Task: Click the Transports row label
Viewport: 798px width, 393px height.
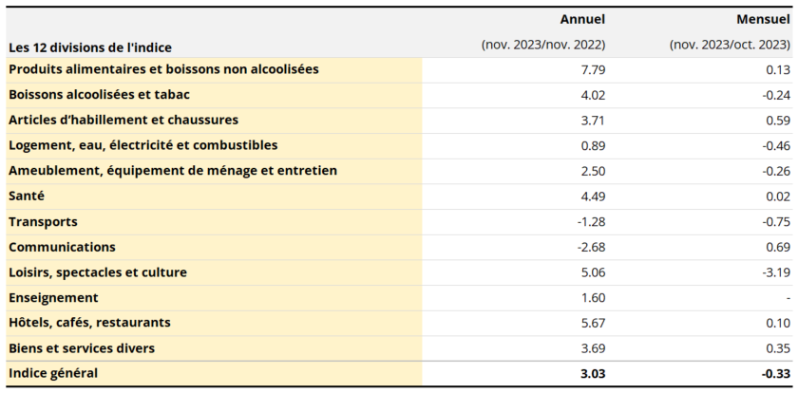Action: tap(43, 221)
